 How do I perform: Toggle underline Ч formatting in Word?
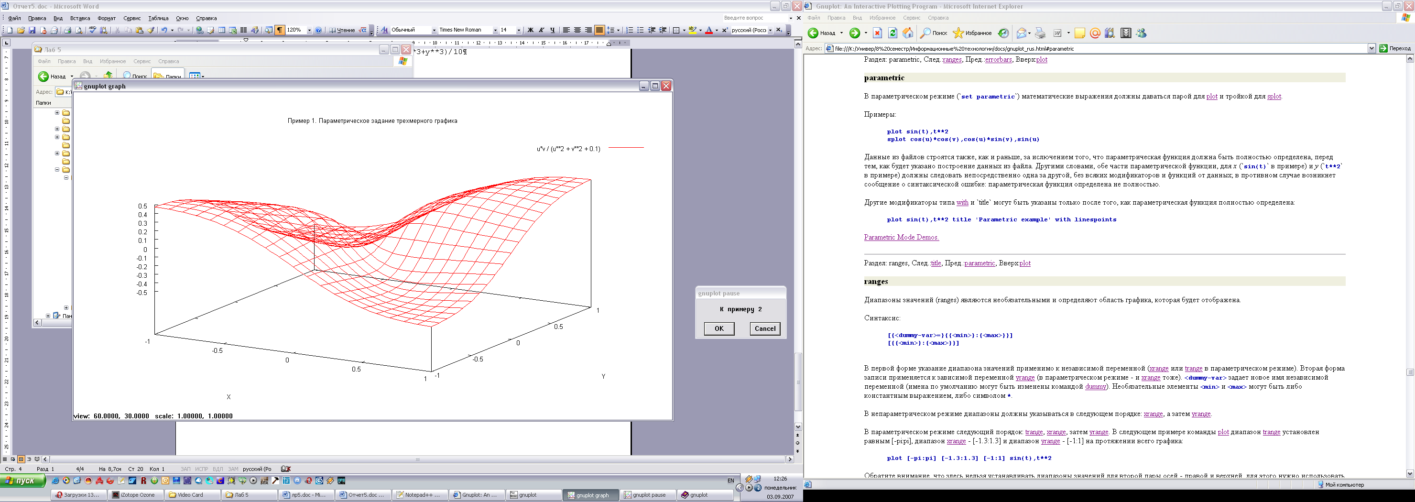(x=553, y=30)
